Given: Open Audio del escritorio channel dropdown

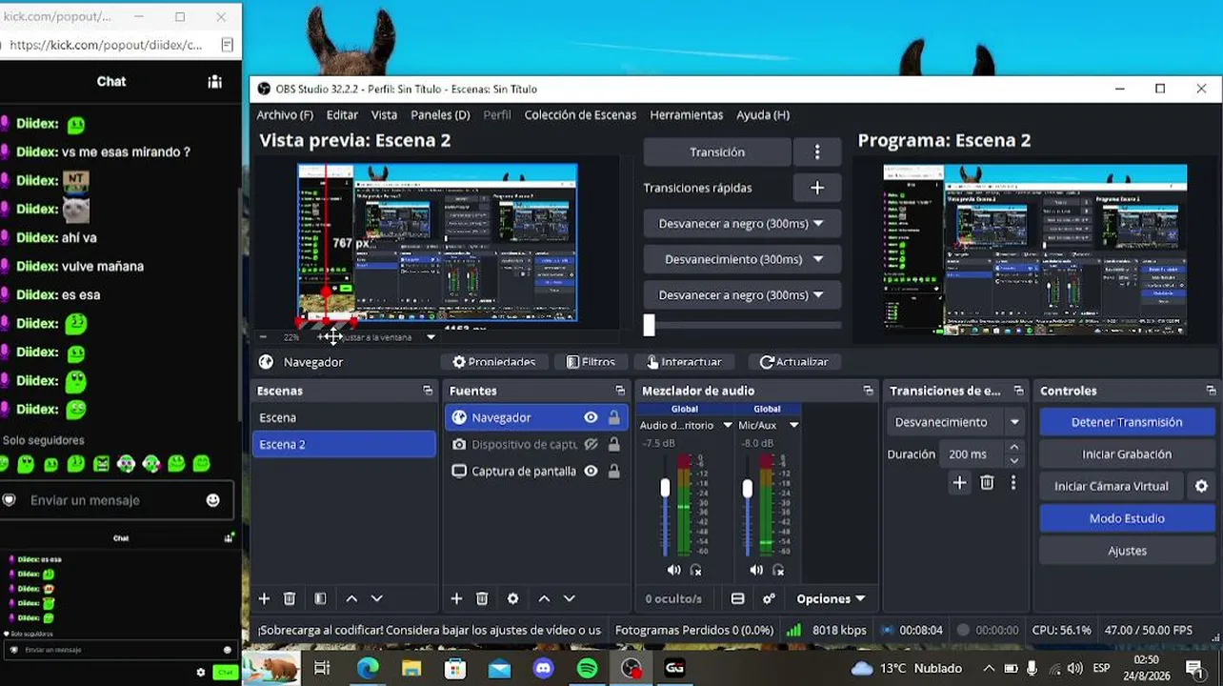Looking at the screenshot, I should click(x=728, y=425).
